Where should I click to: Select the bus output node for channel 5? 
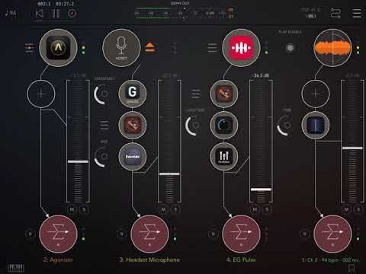tap(332, 234)
